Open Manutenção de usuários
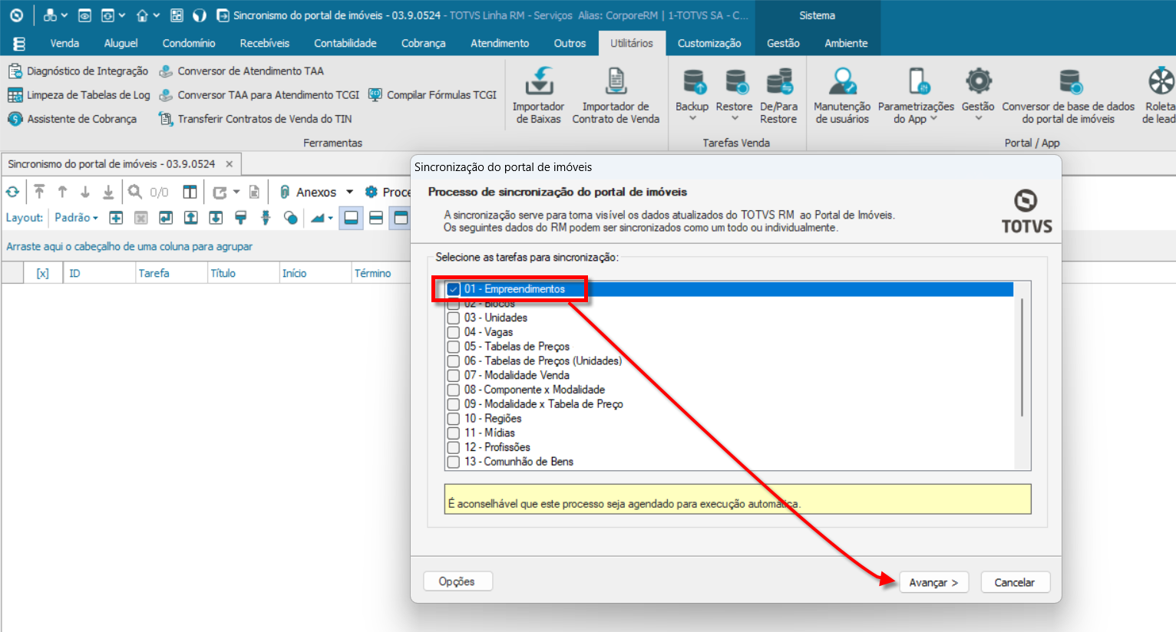Viewport: 1176px width, 632px height. 842,95
